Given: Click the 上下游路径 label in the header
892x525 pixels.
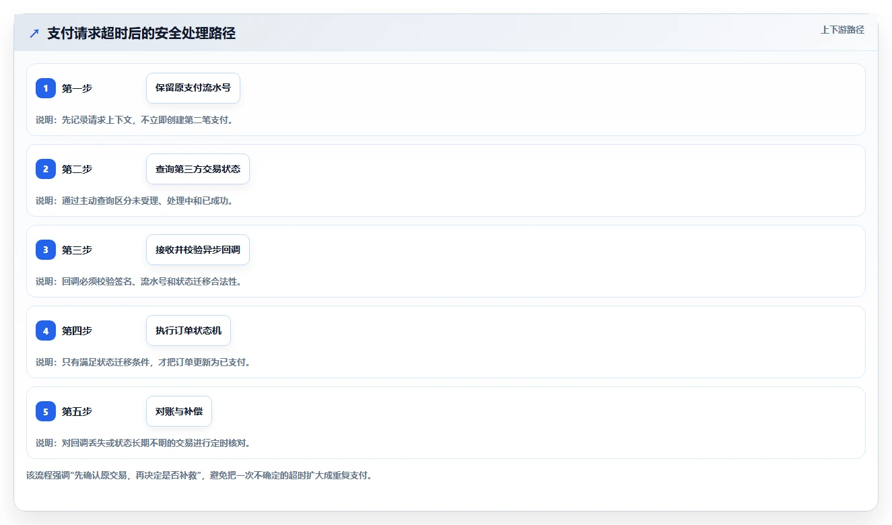Looking at the screenshot, I should point(842,30).
